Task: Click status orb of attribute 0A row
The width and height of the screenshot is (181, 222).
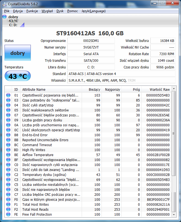Action: point(8,125)
